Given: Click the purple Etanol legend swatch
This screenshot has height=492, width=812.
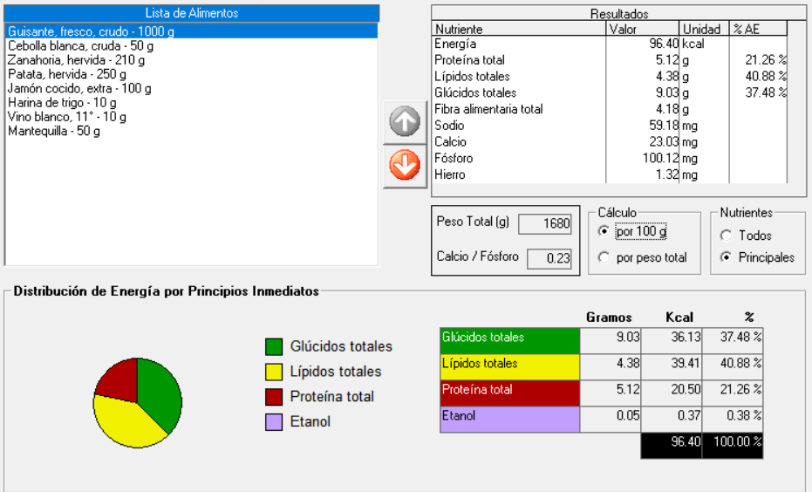Looking at the screenshot, I should (274, 422).
